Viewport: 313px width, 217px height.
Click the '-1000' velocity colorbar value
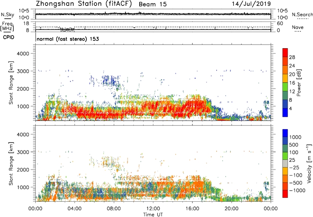click(297, 190)
